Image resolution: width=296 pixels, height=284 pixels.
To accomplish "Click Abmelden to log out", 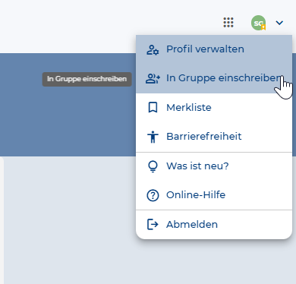I will (x=214, y=225).
